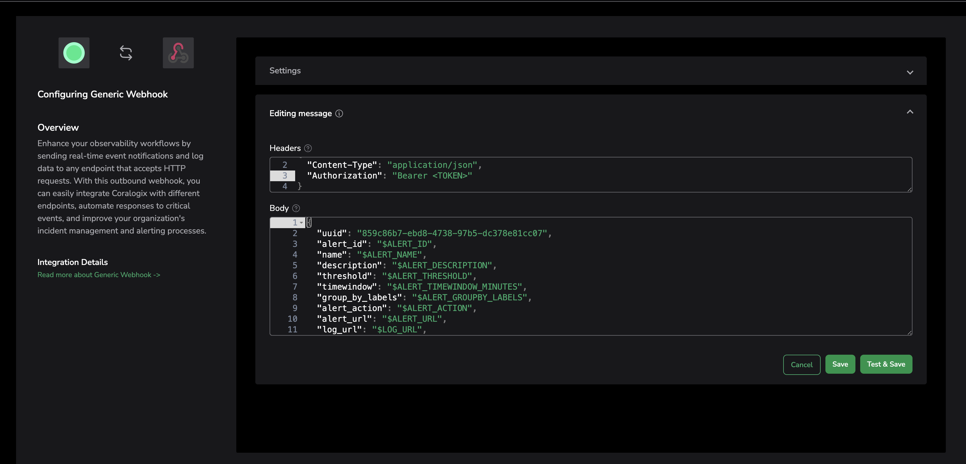Click the "threshold" line in Body

[397, 276]
